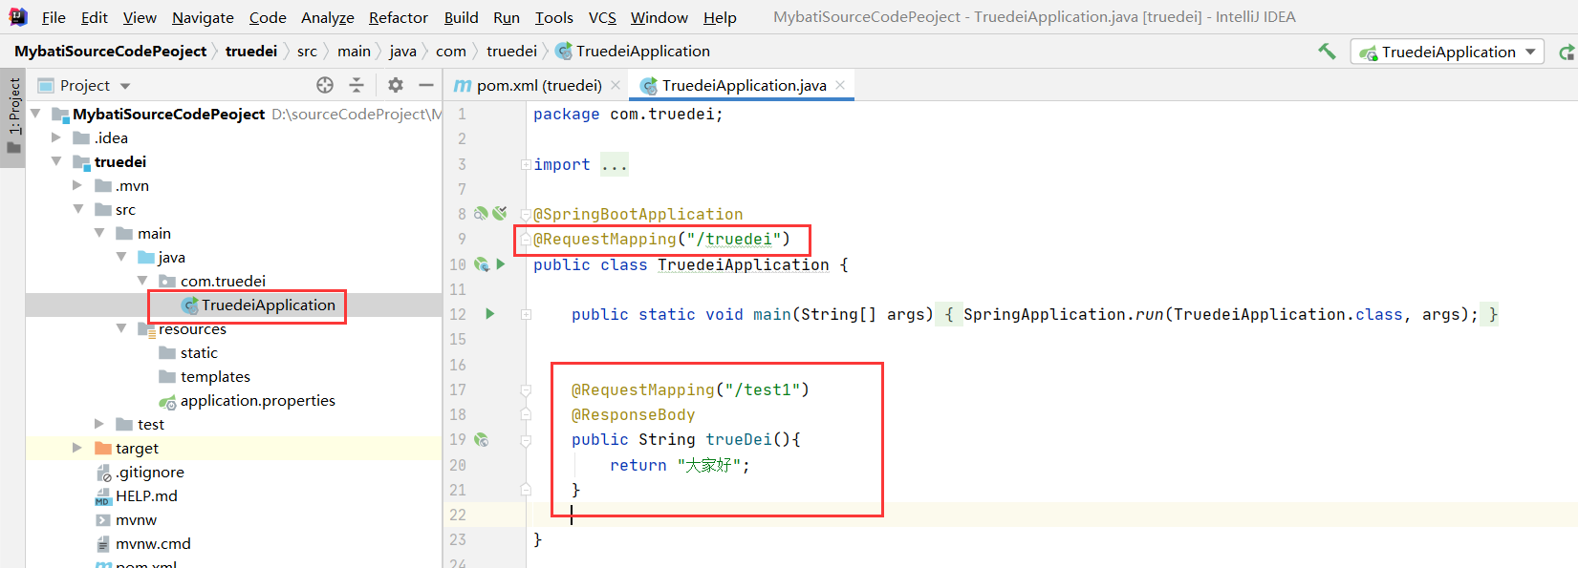Open the Run menu

[507, 17]
